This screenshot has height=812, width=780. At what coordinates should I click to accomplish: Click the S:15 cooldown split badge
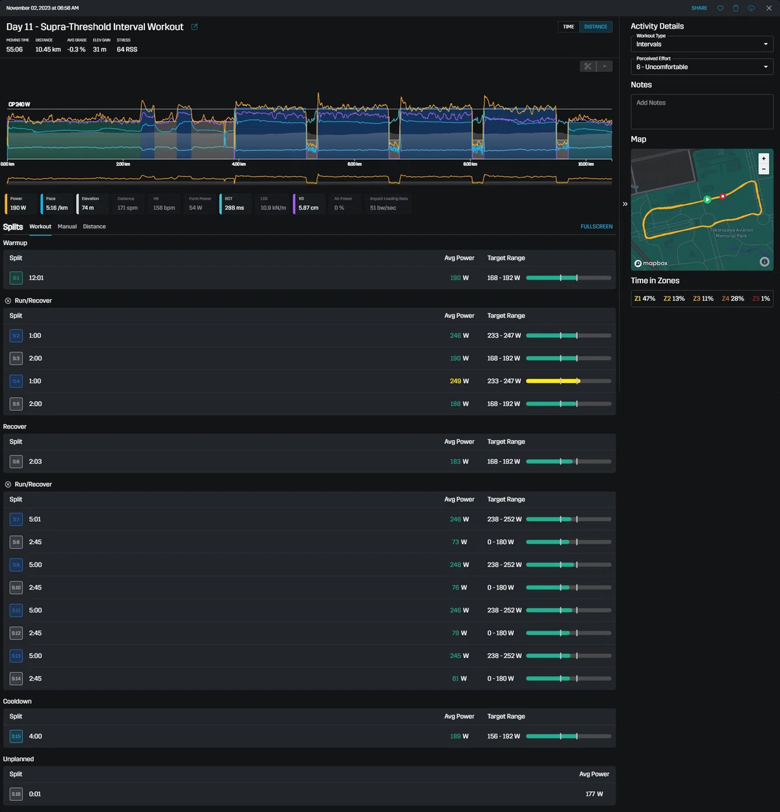tap(16, 737)
